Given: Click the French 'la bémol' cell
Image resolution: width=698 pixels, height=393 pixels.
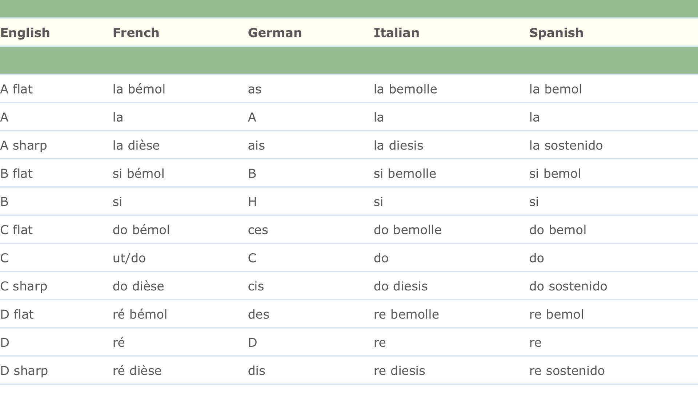Looking at the screenshot, I should (139, 89).
